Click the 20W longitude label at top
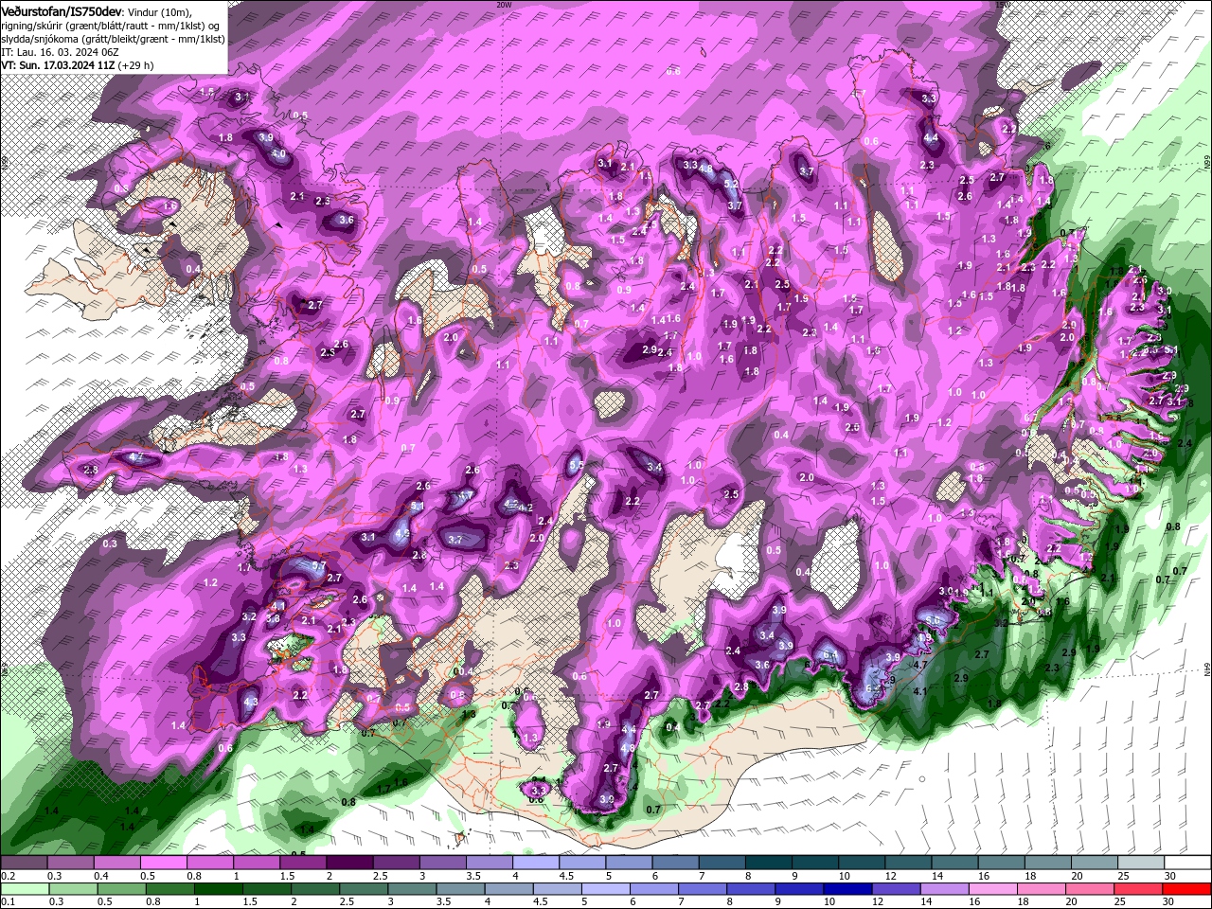Image resolution: width=1212 pixels, height=909 pixels. [x=505, y=5]
